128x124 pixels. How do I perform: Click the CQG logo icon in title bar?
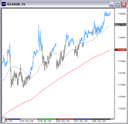pos(4,4)
